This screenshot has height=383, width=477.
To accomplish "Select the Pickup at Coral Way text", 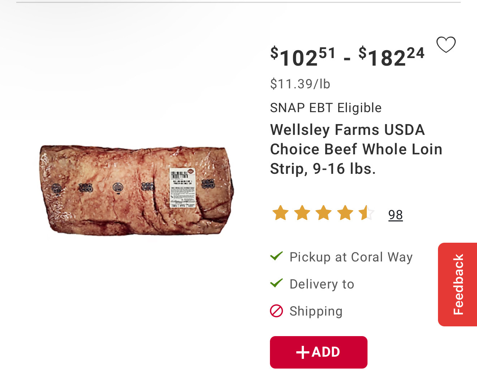I will 351,257.
